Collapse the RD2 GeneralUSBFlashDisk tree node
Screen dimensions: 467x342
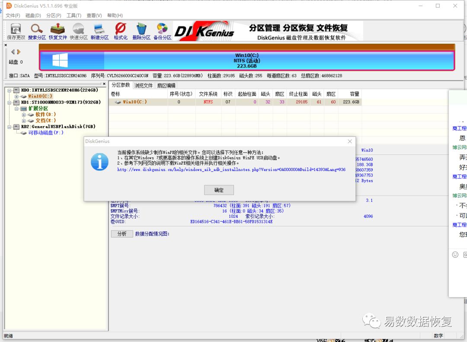pyautogui.click(x=9, y=127)
